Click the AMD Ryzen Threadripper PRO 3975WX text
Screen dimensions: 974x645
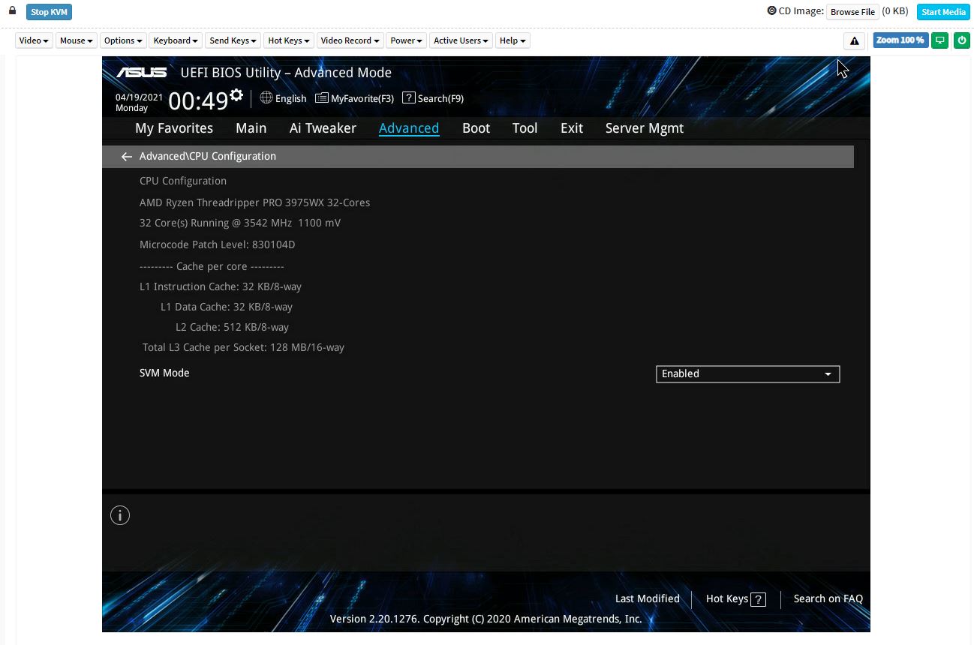pos(254,202)
